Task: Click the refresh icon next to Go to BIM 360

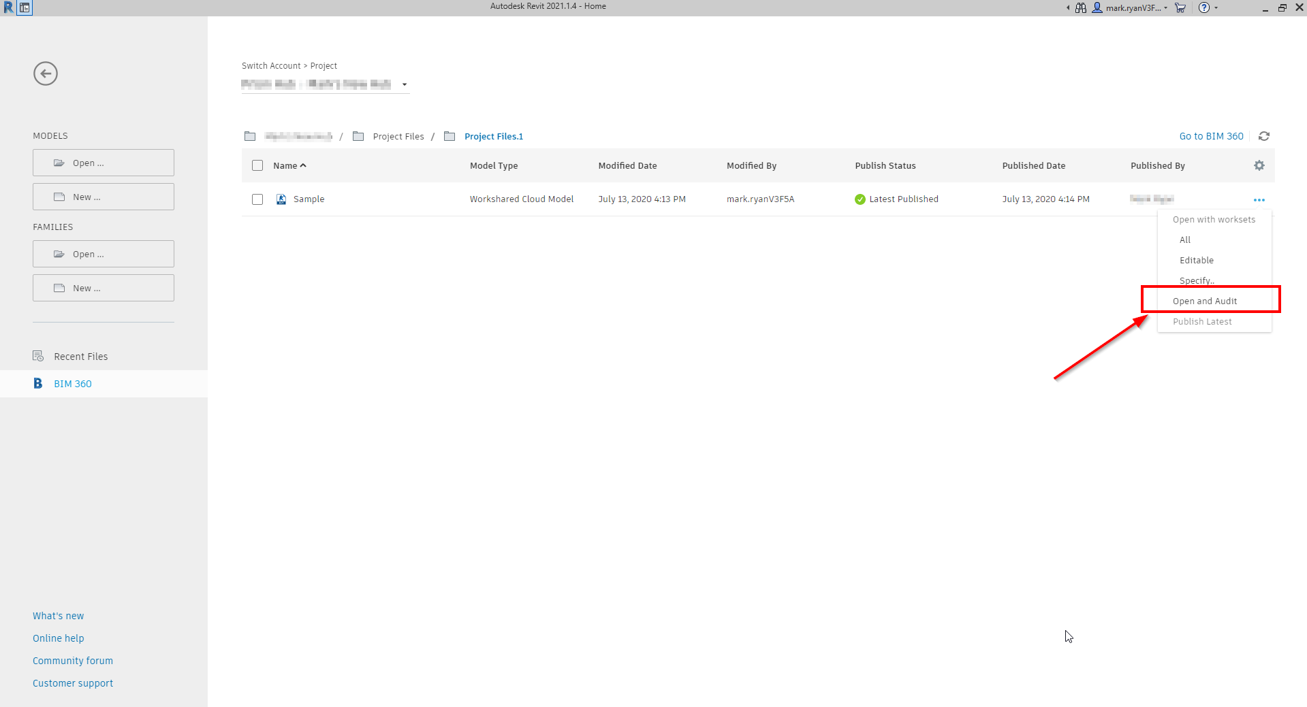Action: coord(1264,136)
